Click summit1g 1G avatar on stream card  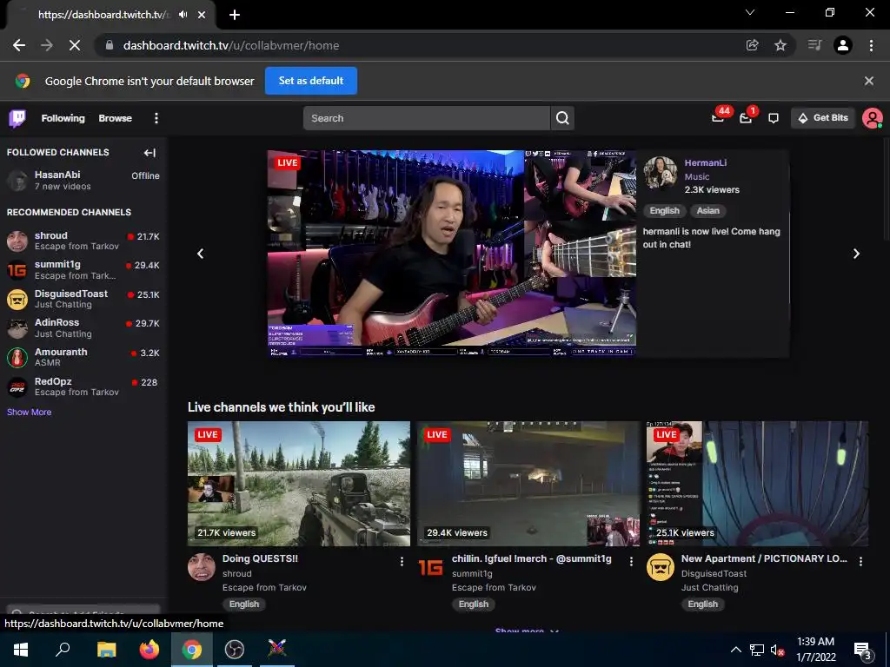tap(431, 567)
